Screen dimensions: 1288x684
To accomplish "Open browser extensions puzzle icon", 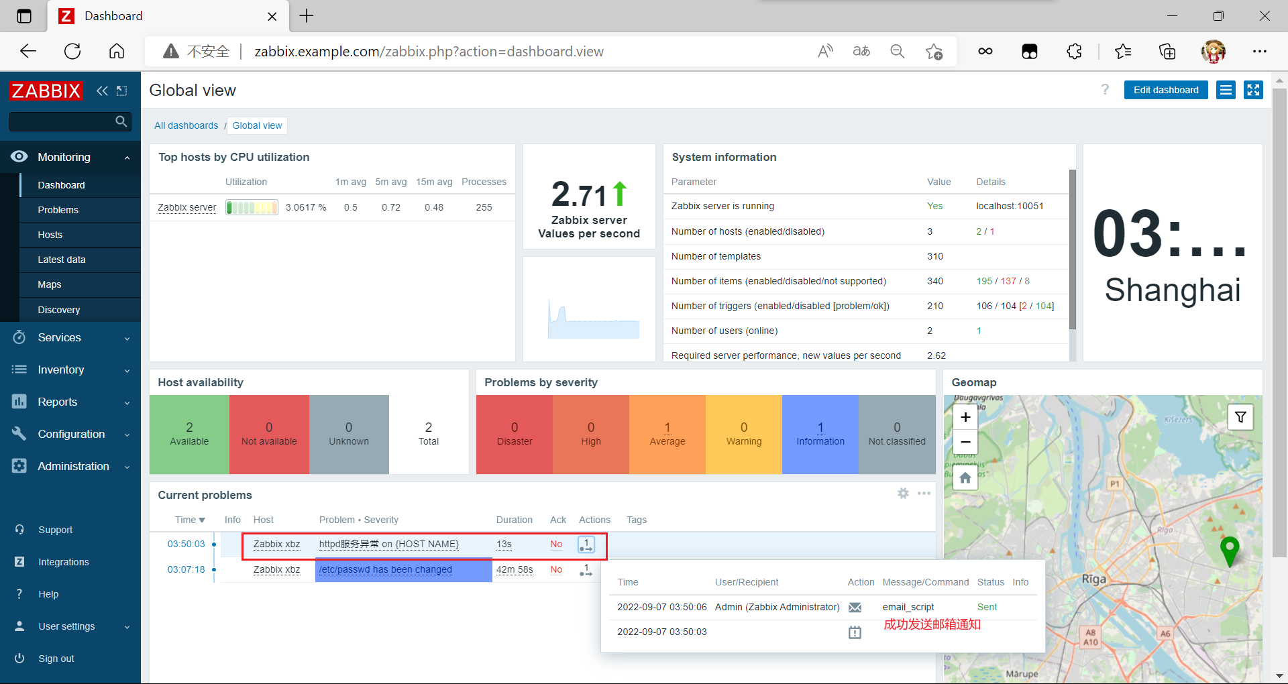I will pos(1074,51).
